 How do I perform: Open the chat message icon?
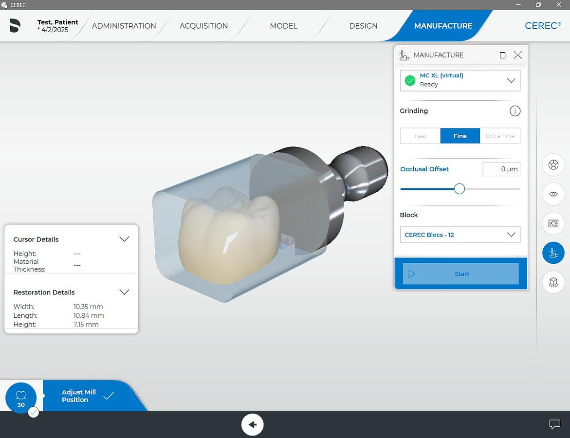coord(554,424)
